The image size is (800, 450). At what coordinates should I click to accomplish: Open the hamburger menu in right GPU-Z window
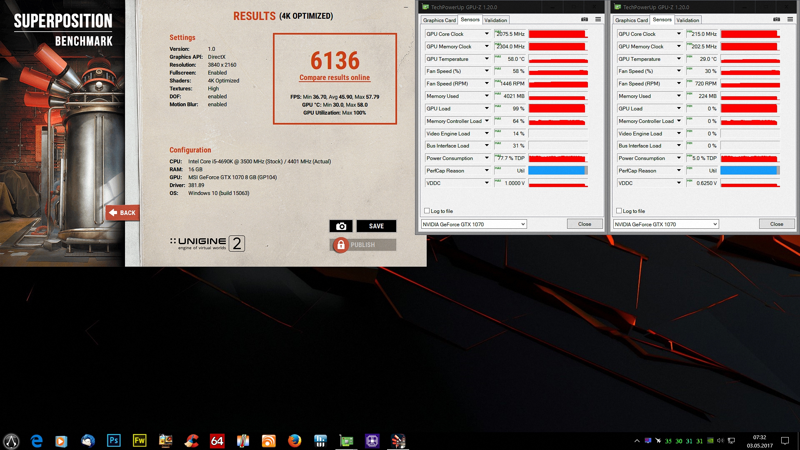[x=790, y=20]
